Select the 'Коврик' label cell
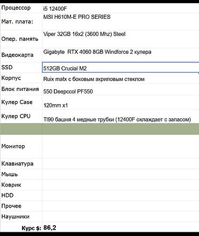This screenshot has width=199, height=236. (x=21, y=185)
